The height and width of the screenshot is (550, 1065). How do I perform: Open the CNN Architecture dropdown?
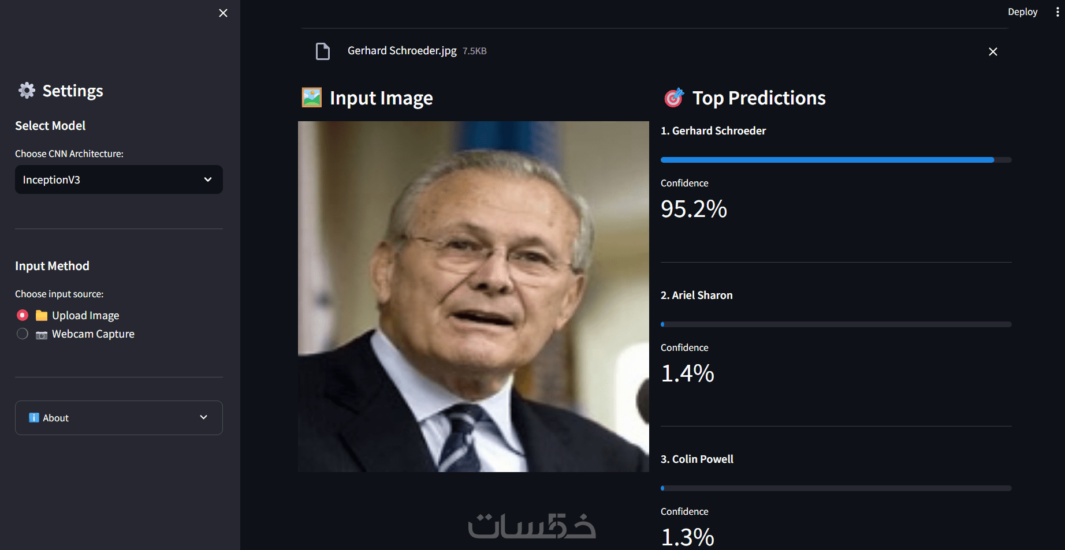[x=118, y=179]
